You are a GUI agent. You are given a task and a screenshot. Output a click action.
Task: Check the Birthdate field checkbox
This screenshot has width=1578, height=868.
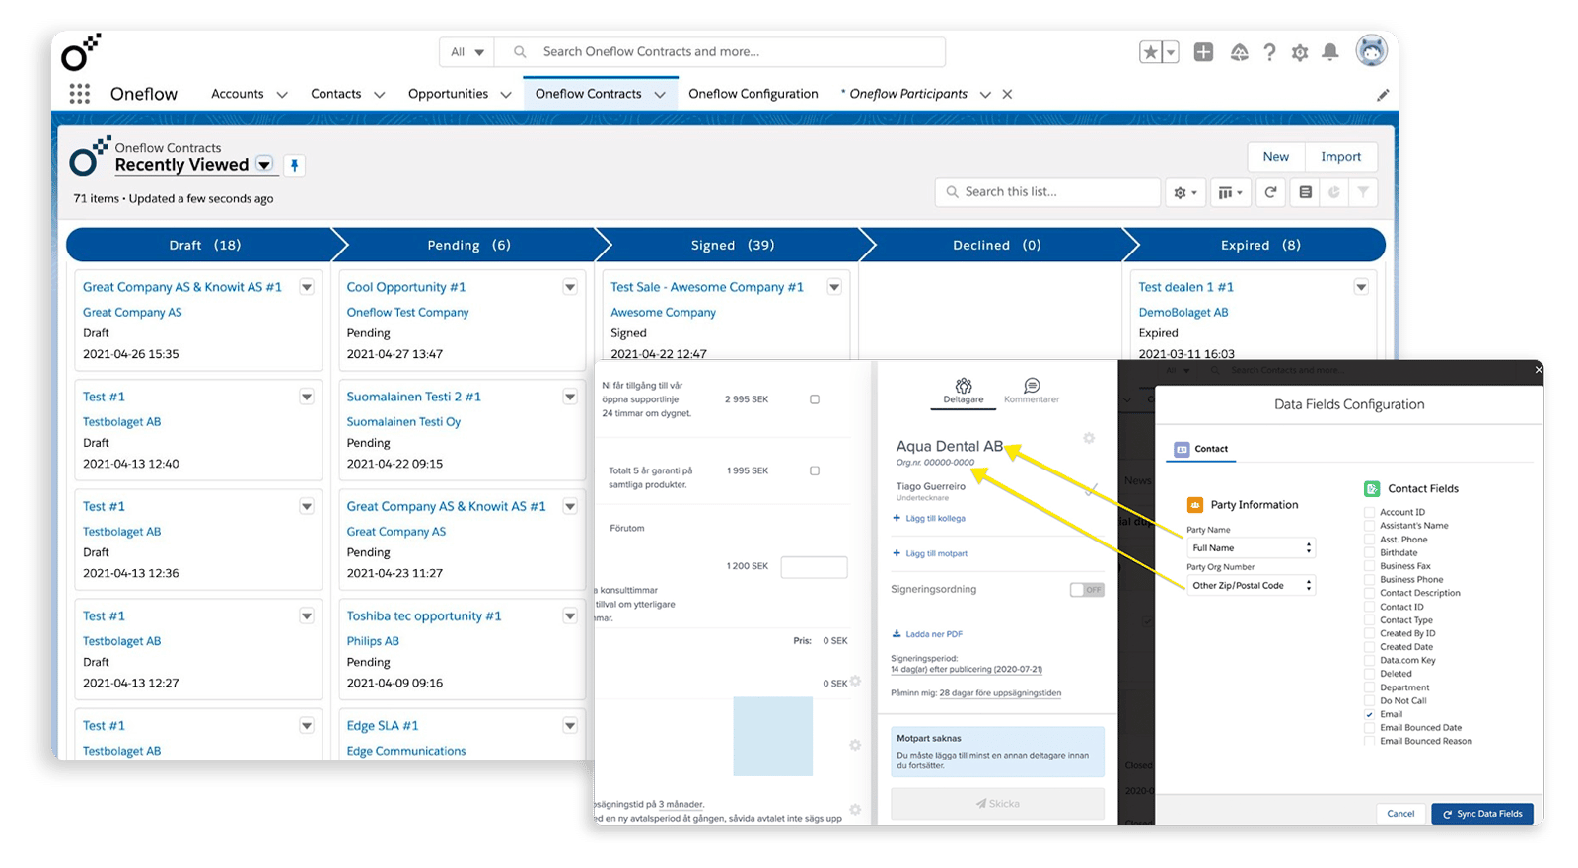click(x=1370, y=552)
